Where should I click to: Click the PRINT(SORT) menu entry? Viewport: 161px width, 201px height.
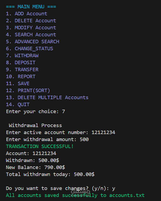point(28,91)
